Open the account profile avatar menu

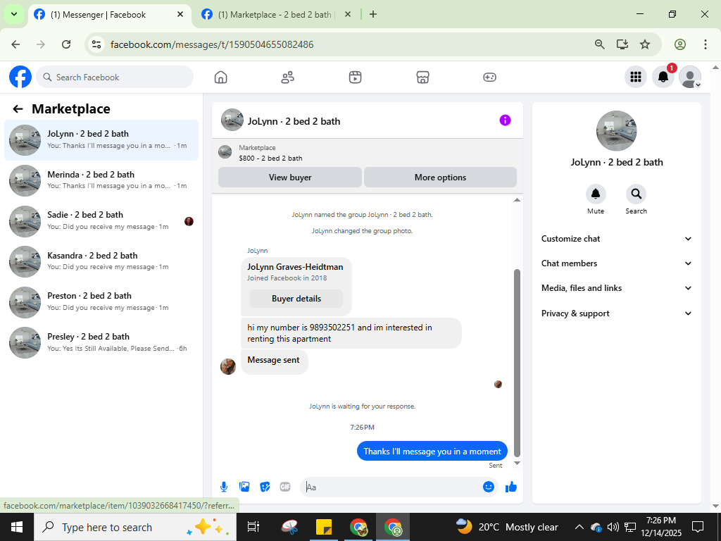click(690, 77)
